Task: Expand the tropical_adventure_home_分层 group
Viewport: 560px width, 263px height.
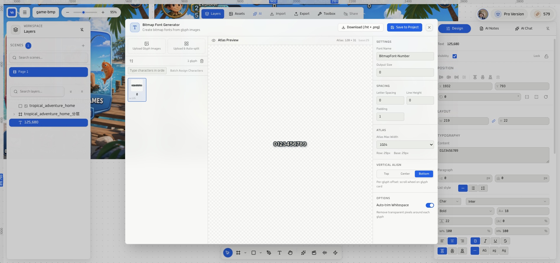Action: click(14, 114)
